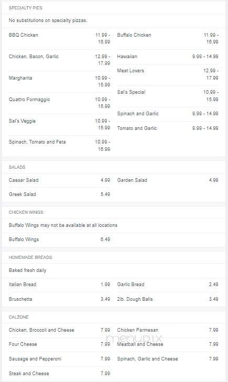Select the Bruschetta bread item
Viewport: 228px width, 382px height.
(20, 299)
